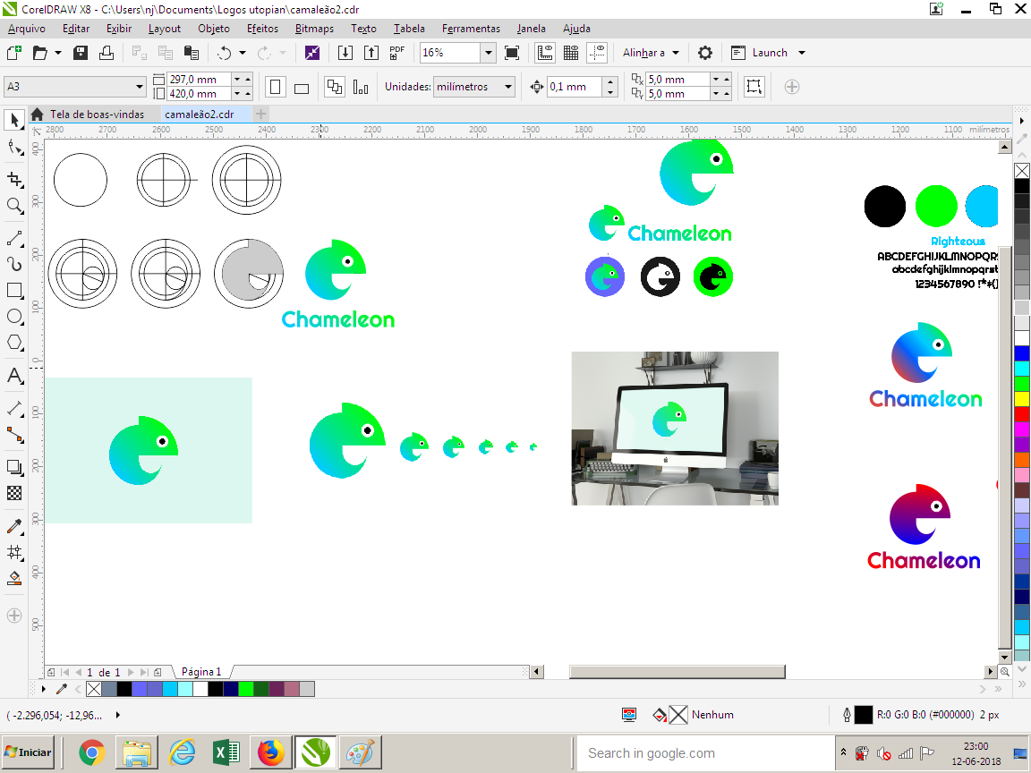Launch Chrome from the taskbar
Screen dimensions: 1031x773
point(92,752)
